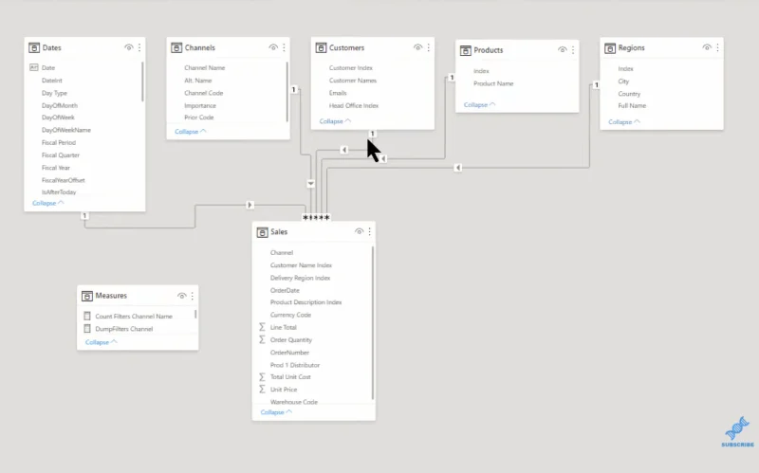Collapse the Channels table
759x473 pixels.
(191, 132)
